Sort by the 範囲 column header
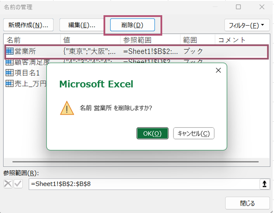 point(197,40)
